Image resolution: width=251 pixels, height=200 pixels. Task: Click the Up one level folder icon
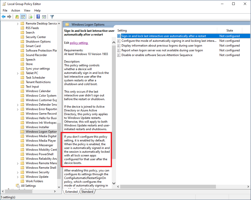pos(17,17)
